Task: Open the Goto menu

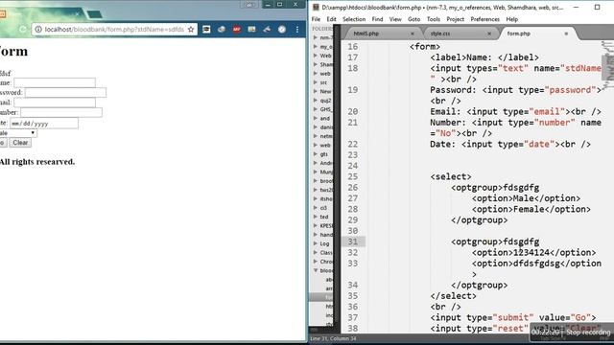Action: (413, 19)
